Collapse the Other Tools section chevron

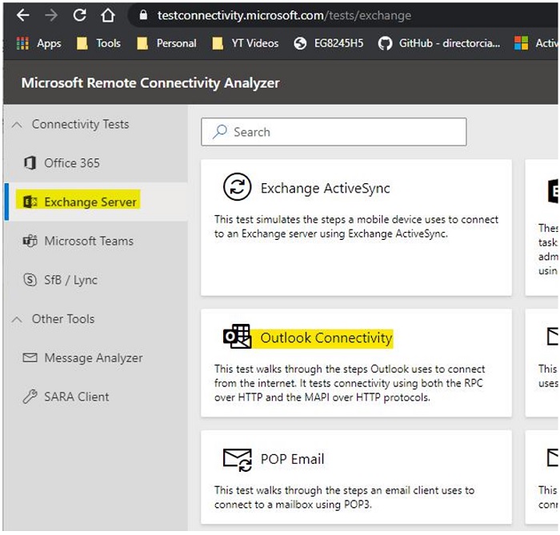(17, 319)
